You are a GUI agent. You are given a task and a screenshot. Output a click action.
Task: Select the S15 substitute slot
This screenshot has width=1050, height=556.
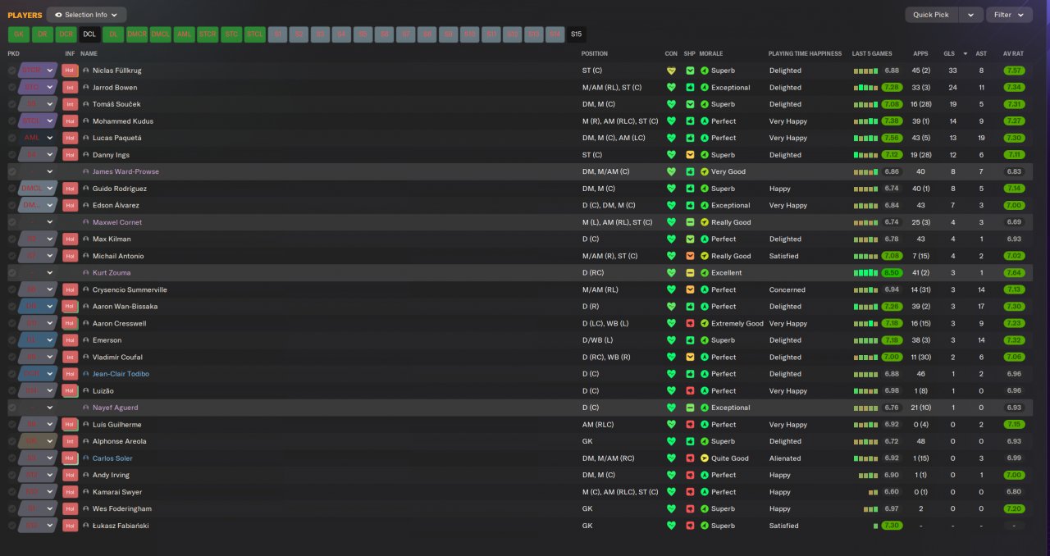coord(577,34)
